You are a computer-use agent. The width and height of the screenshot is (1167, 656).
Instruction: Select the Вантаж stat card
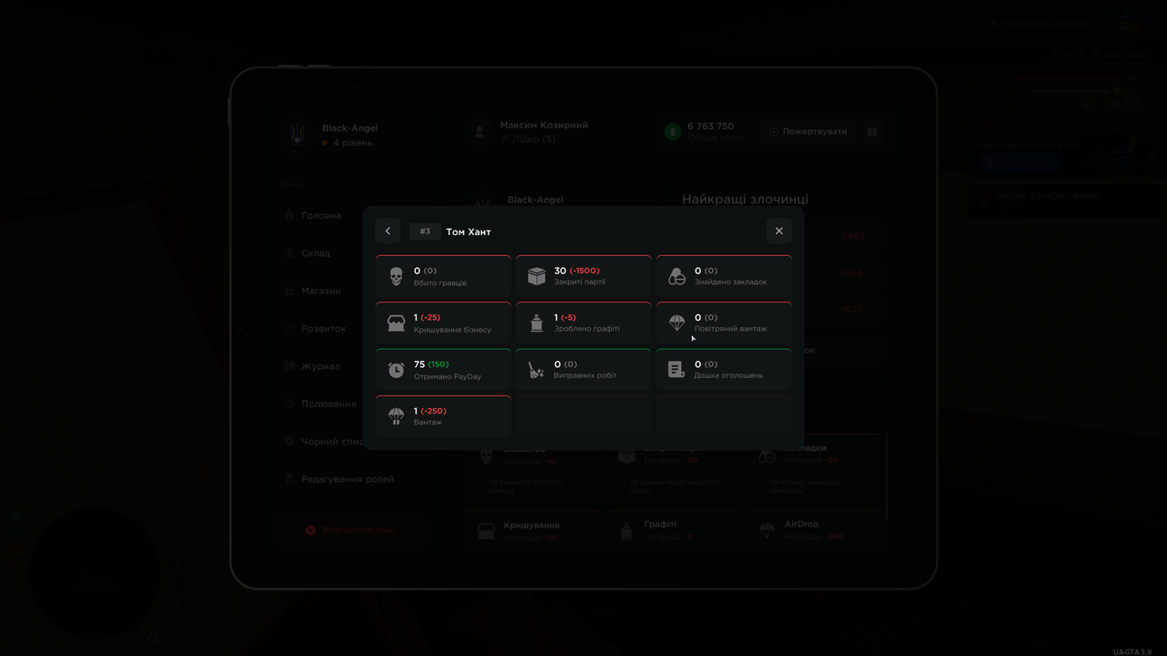coord(443,416)
